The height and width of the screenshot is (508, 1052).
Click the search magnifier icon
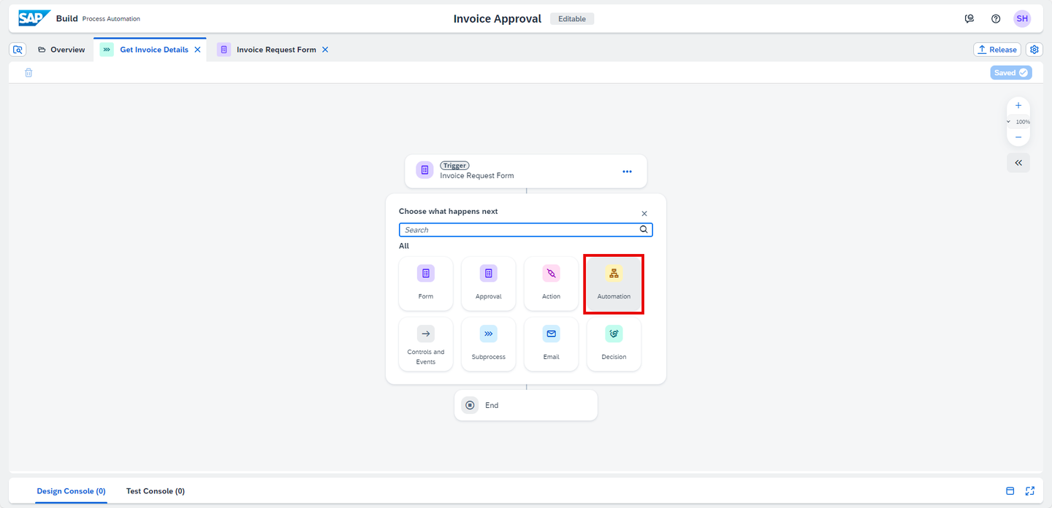644,229
